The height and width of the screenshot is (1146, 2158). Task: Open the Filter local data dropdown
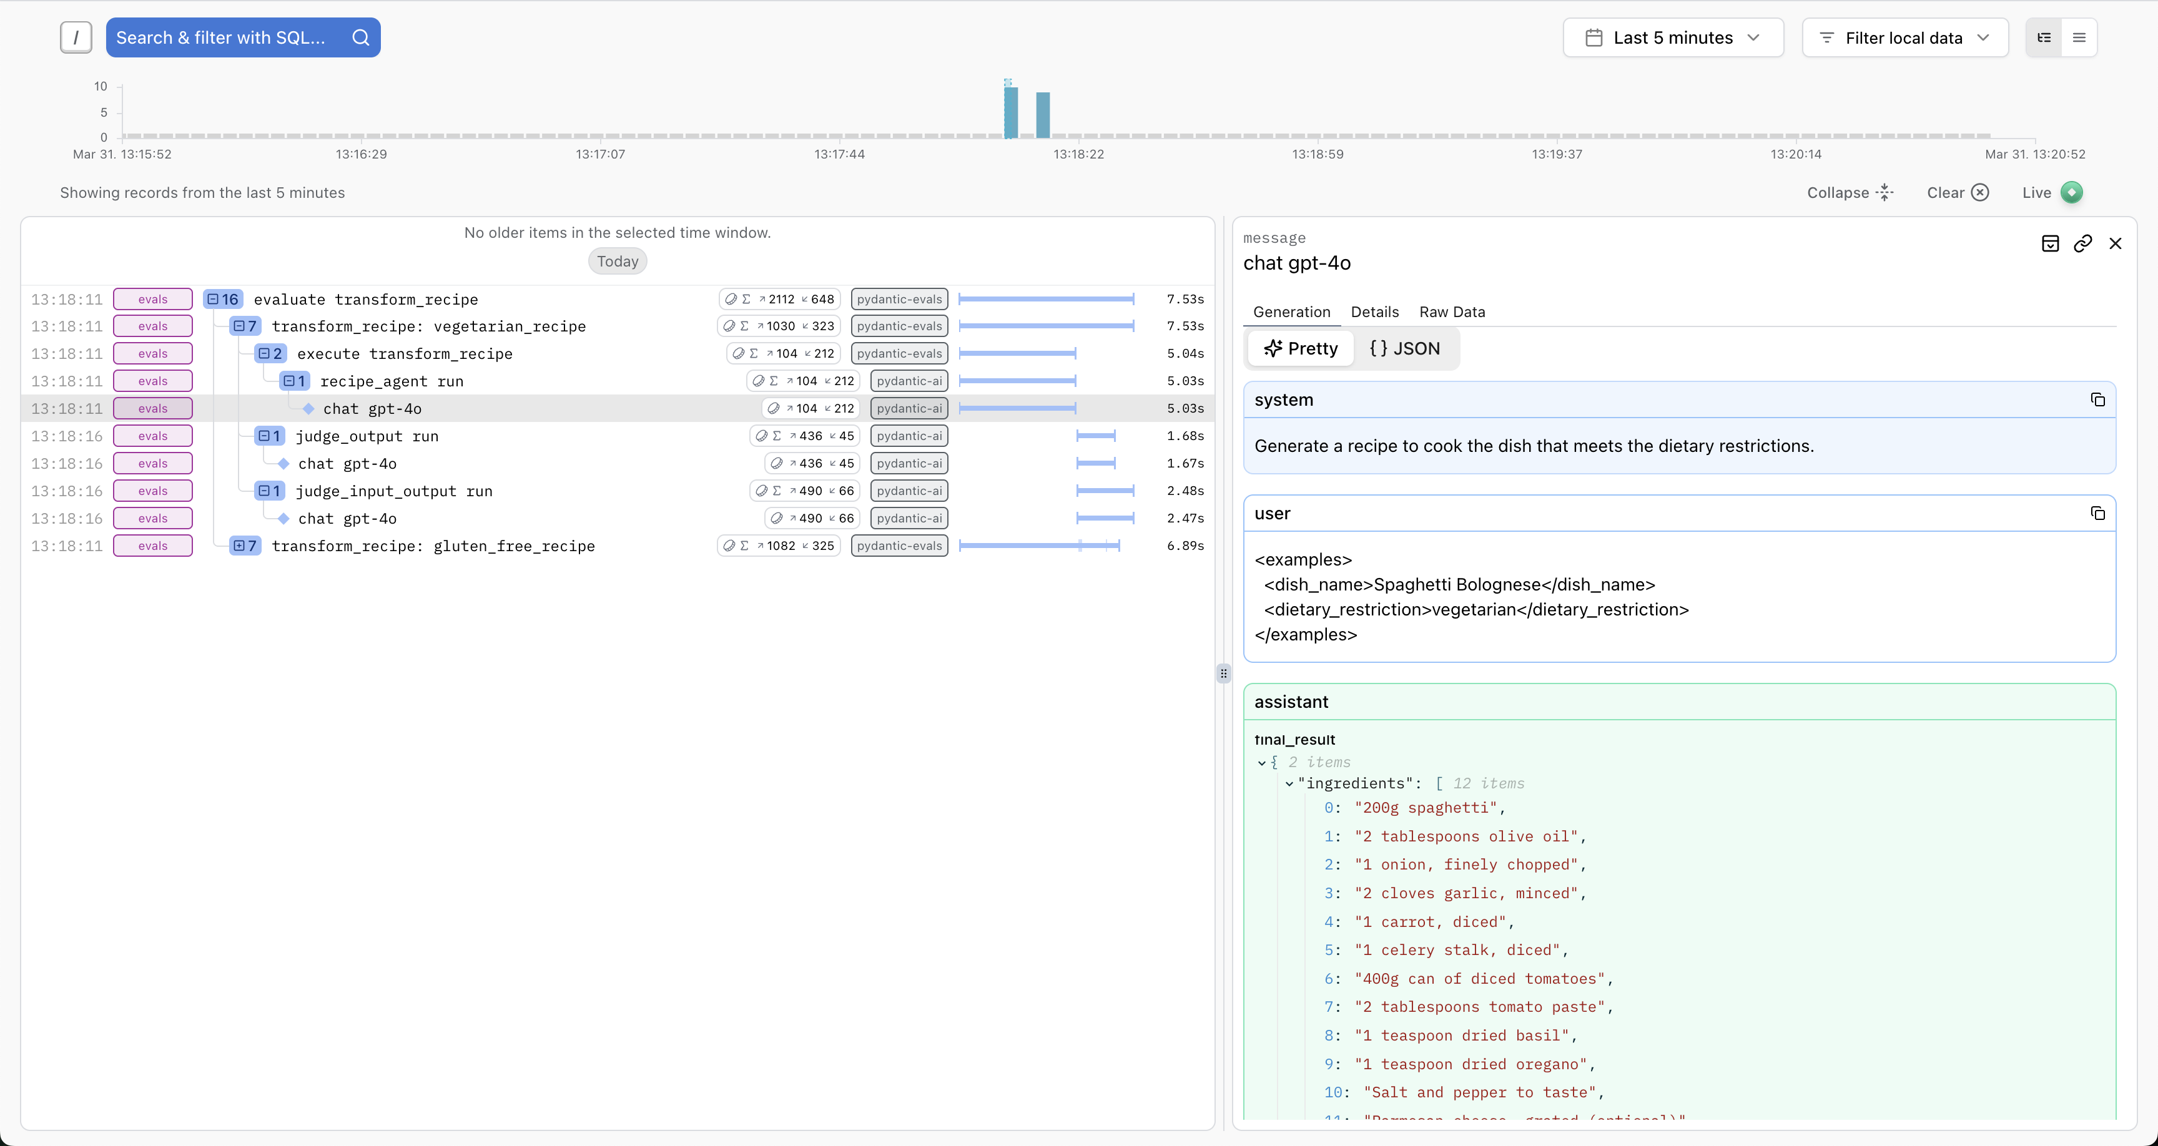[1904, 37]
